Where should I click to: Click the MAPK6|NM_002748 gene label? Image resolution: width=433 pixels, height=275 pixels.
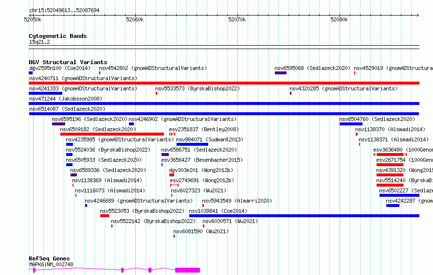[52, 264]
